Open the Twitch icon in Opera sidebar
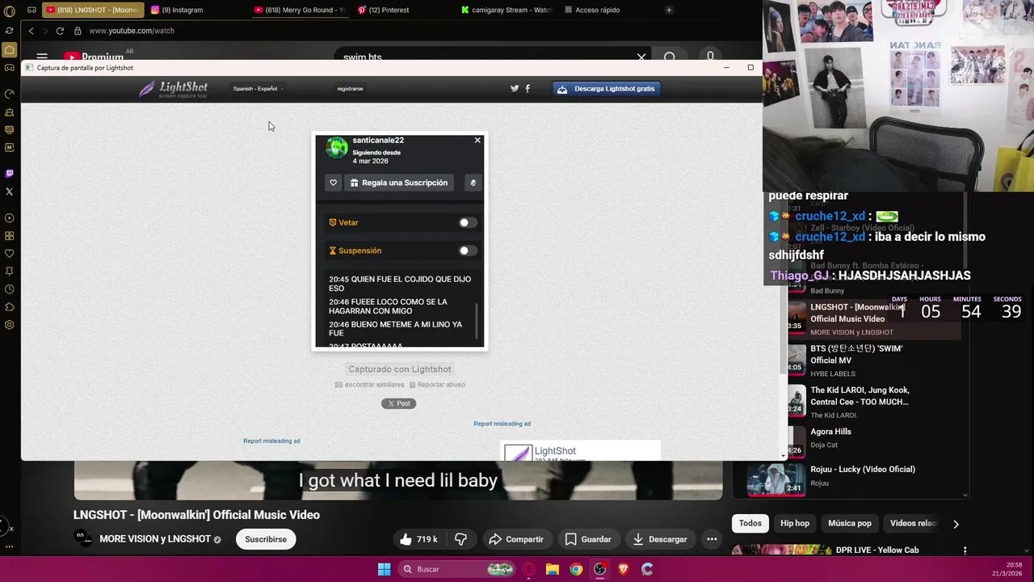 point(10,174)
